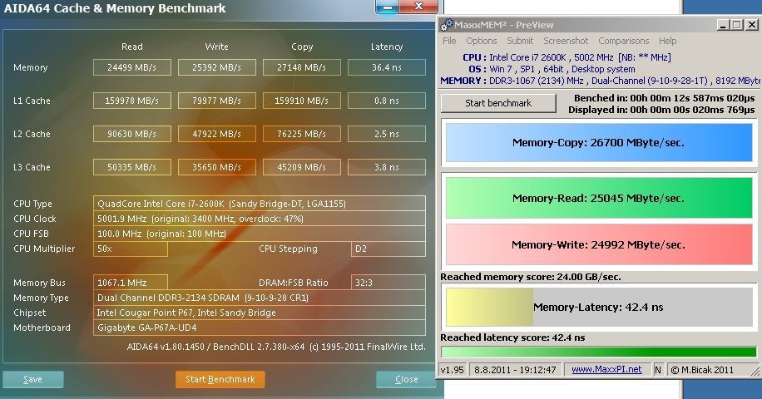Maximize the MaxxMEM² window
This screenshot has width=762, height=399.
(x=736, y=24)
